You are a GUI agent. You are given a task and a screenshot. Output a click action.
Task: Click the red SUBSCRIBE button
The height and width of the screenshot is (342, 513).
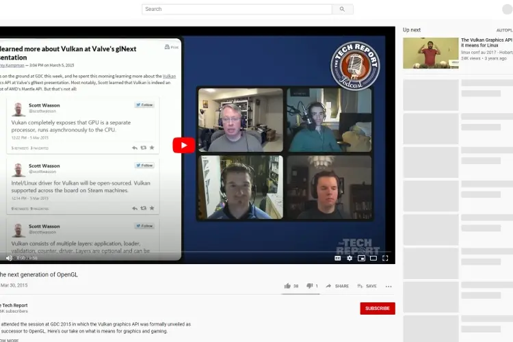coord(378,308)
